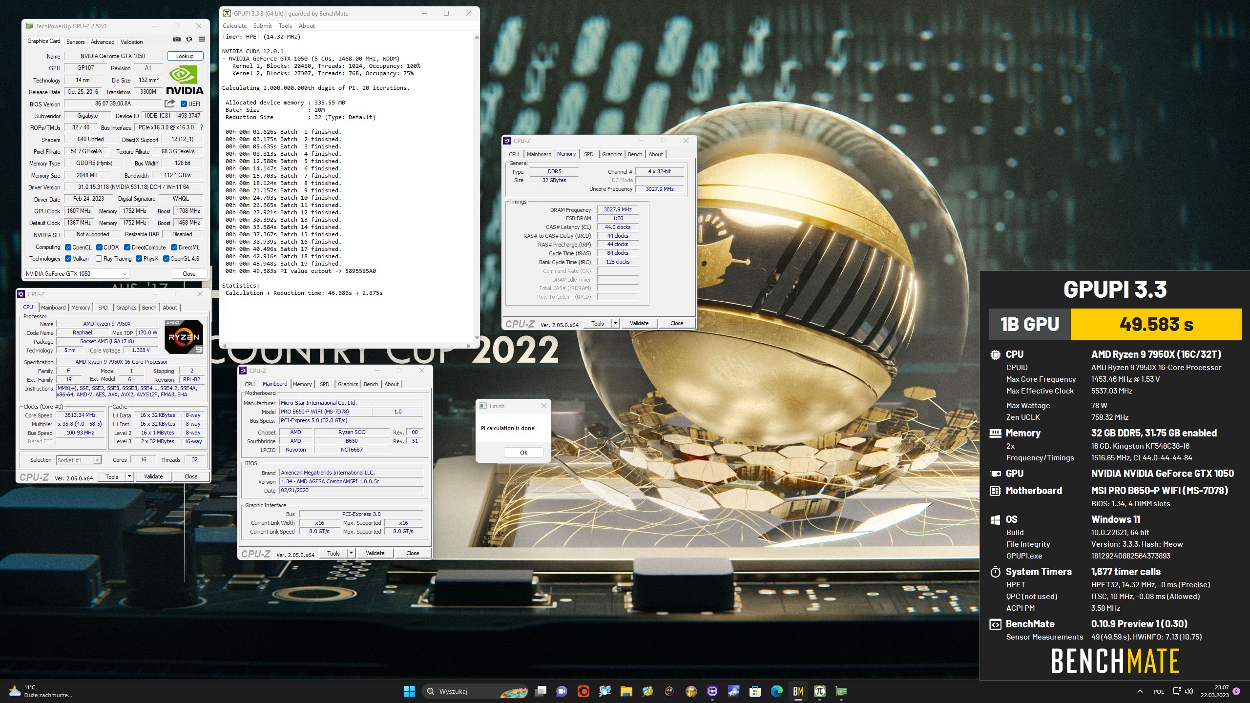Click the 49.583 s score display
The width and height of the screenshot is (1250, 703).
coord(1156,324)
